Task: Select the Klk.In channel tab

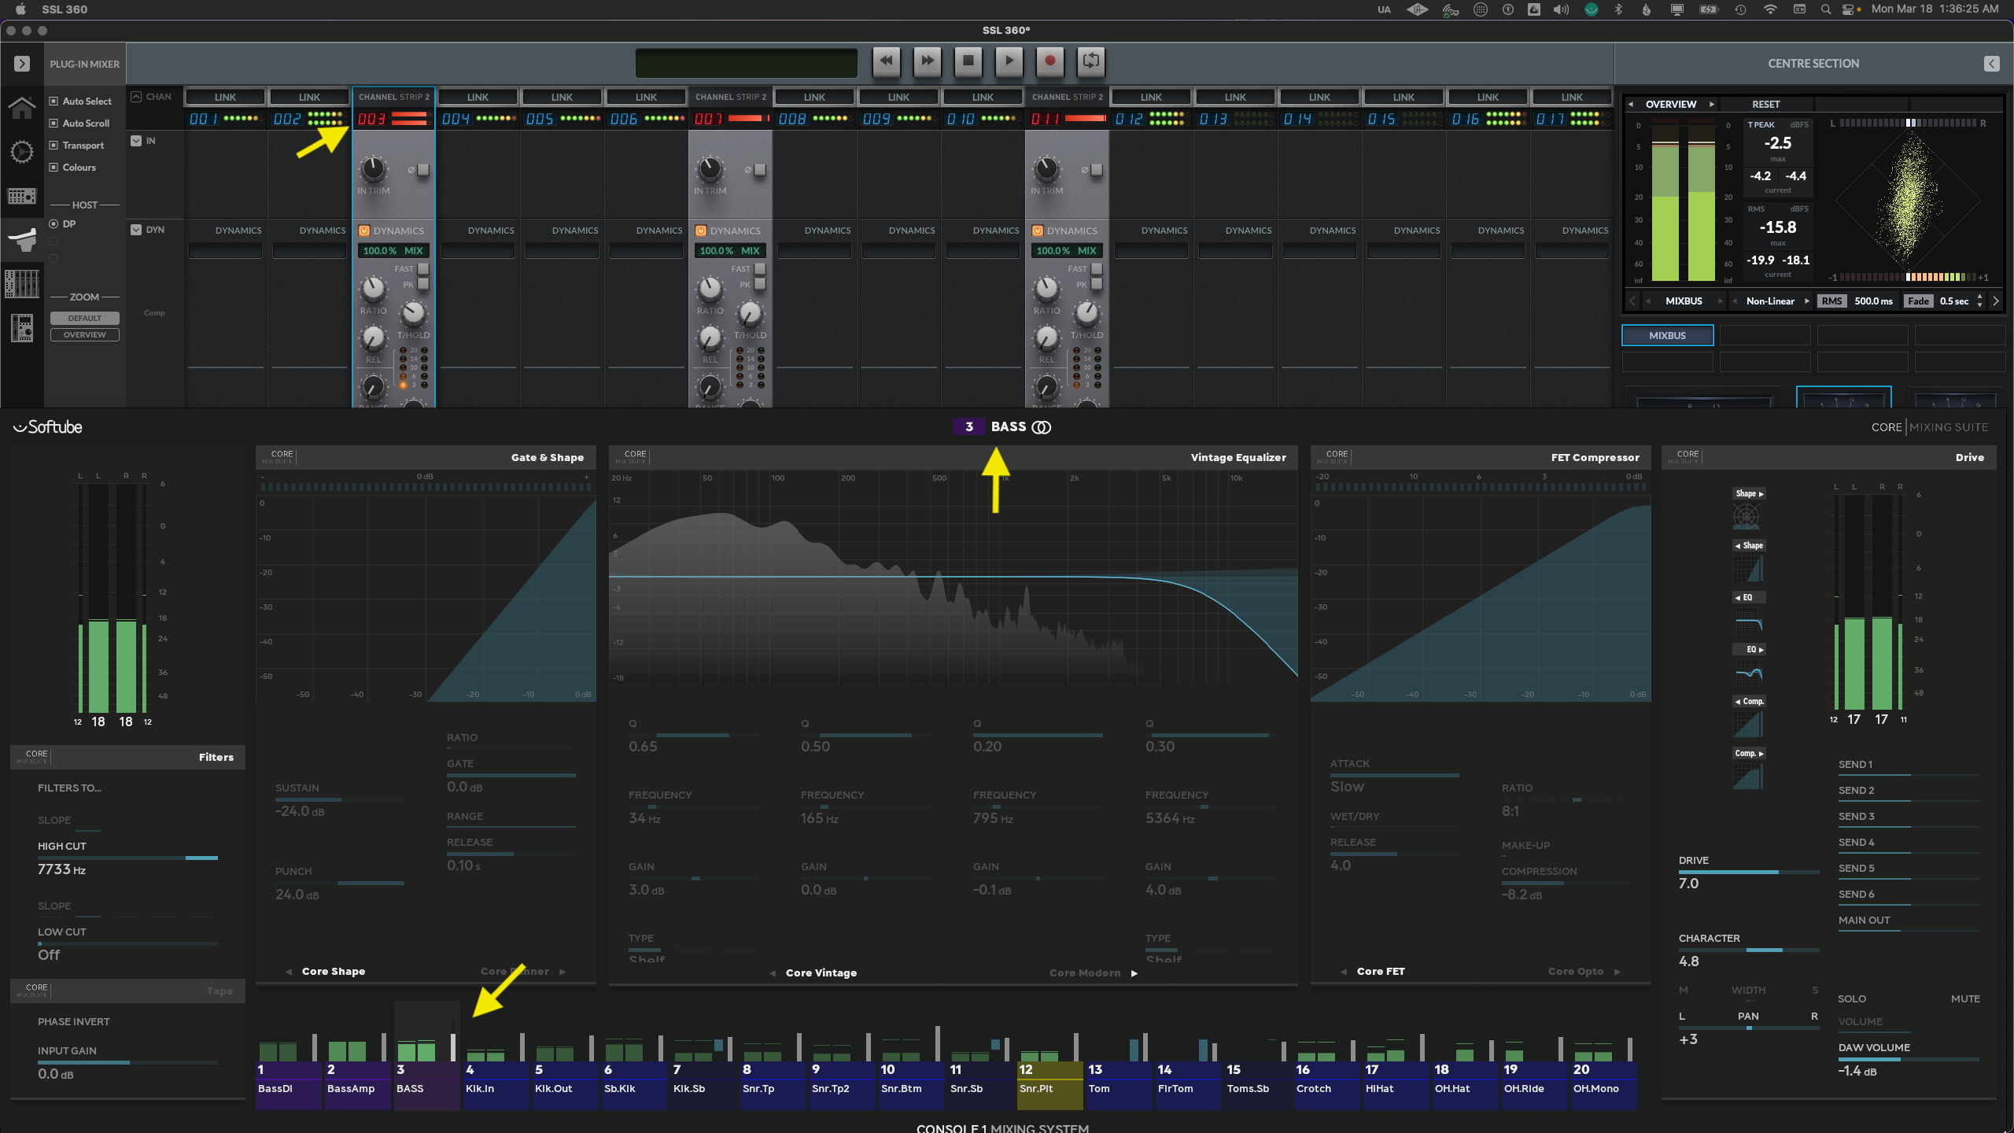Action: coord(496,1087)
